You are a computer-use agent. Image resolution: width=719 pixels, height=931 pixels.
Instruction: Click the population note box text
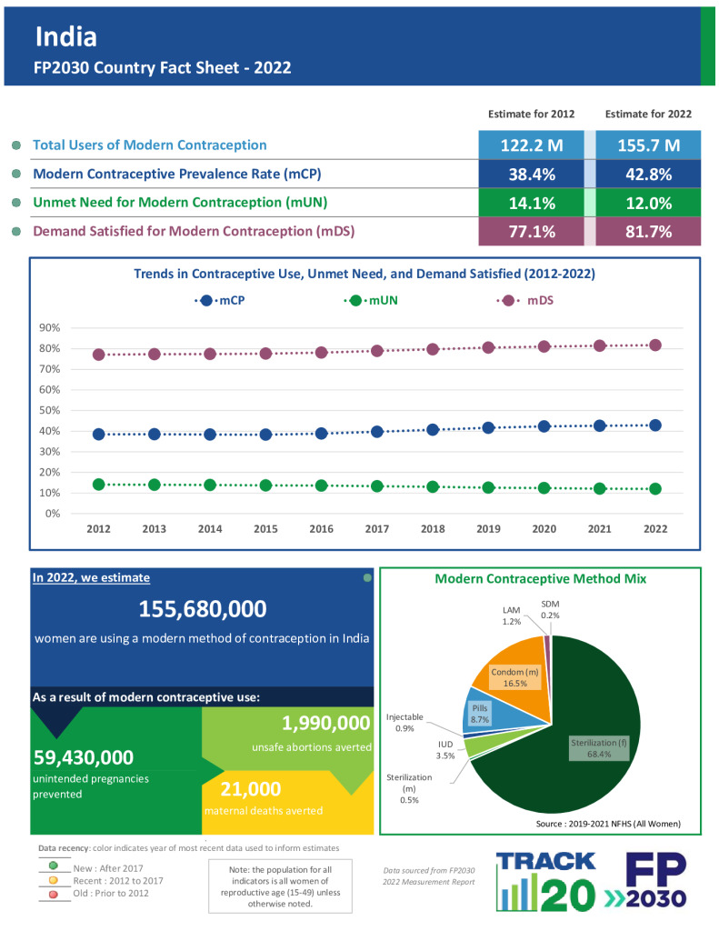tap(280, 886)
